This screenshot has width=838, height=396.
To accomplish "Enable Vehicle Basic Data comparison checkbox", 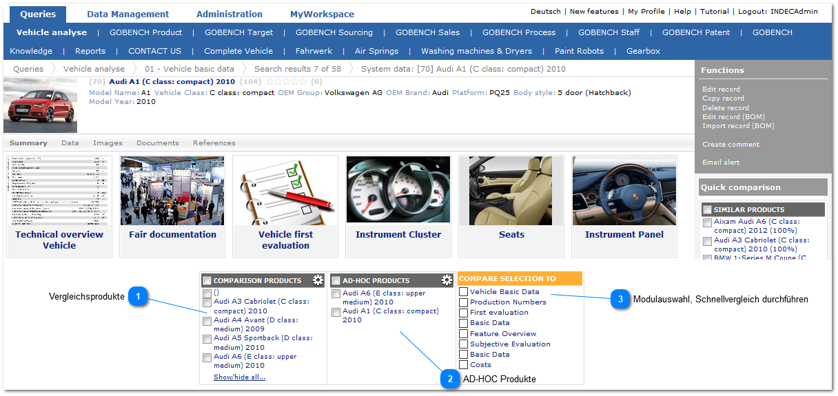I will click(x=464, y=292).
